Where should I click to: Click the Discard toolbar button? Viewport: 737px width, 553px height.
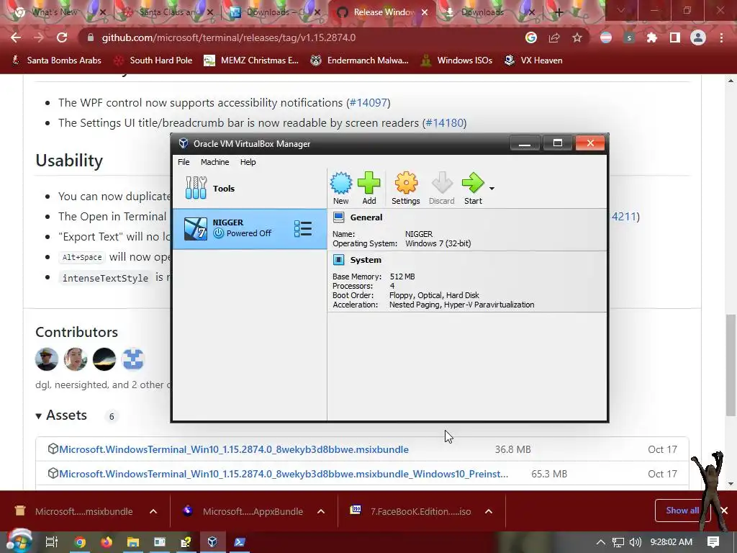coord(441,189)
